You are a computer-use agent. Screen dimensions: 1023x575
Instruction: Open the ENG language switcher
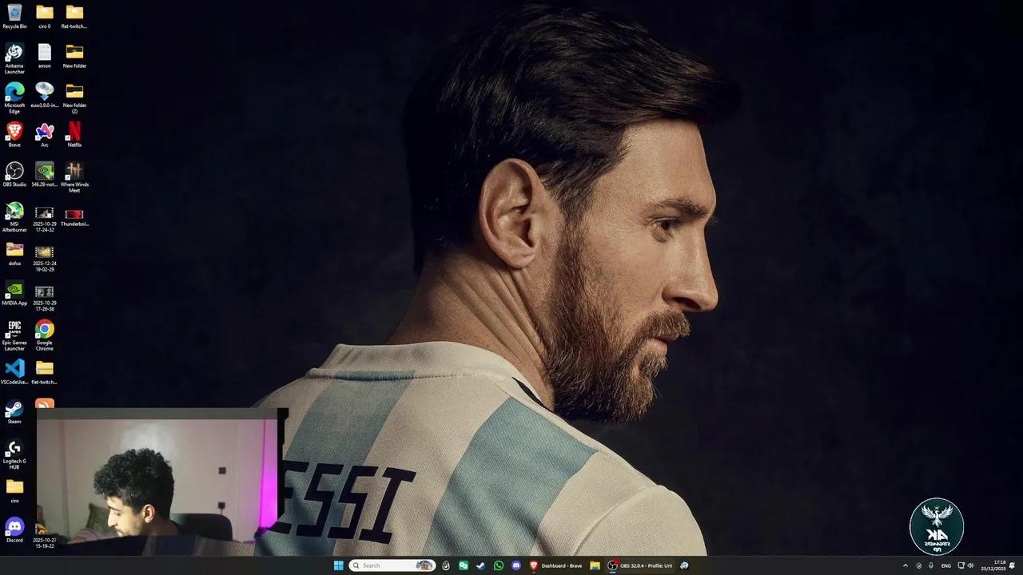coord(945,565)
